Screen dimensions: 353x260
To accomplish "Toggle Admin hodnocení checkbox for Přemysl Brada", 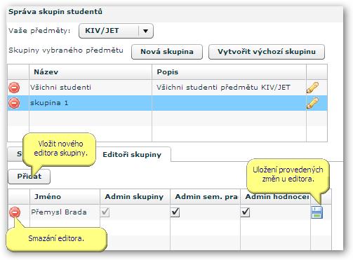I will 245,212.
